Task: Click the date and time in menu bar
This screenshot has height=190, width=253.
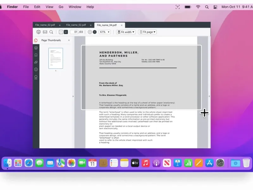Action: tap(237, 7)
